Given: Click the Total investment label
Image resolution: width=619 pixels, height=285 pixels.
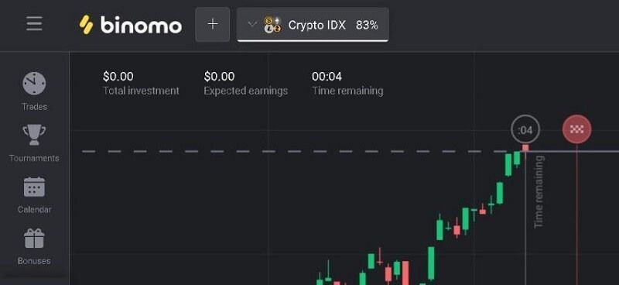Looking at the screenshot, I should 141,91.
